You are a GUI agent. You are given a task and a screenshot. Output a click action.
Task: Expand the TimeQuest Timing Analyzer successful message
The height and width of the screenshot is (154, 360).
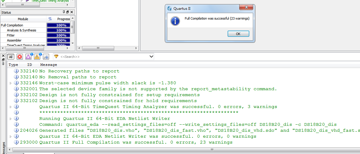[x=11, y=107]
